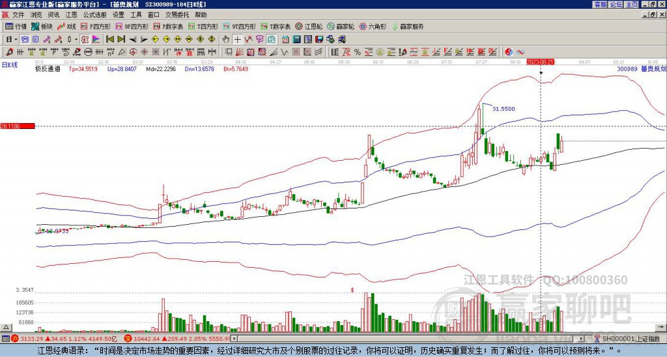The image size is (667, 357).
Task: Open the 9P四方形 tool
Action: 132,26
